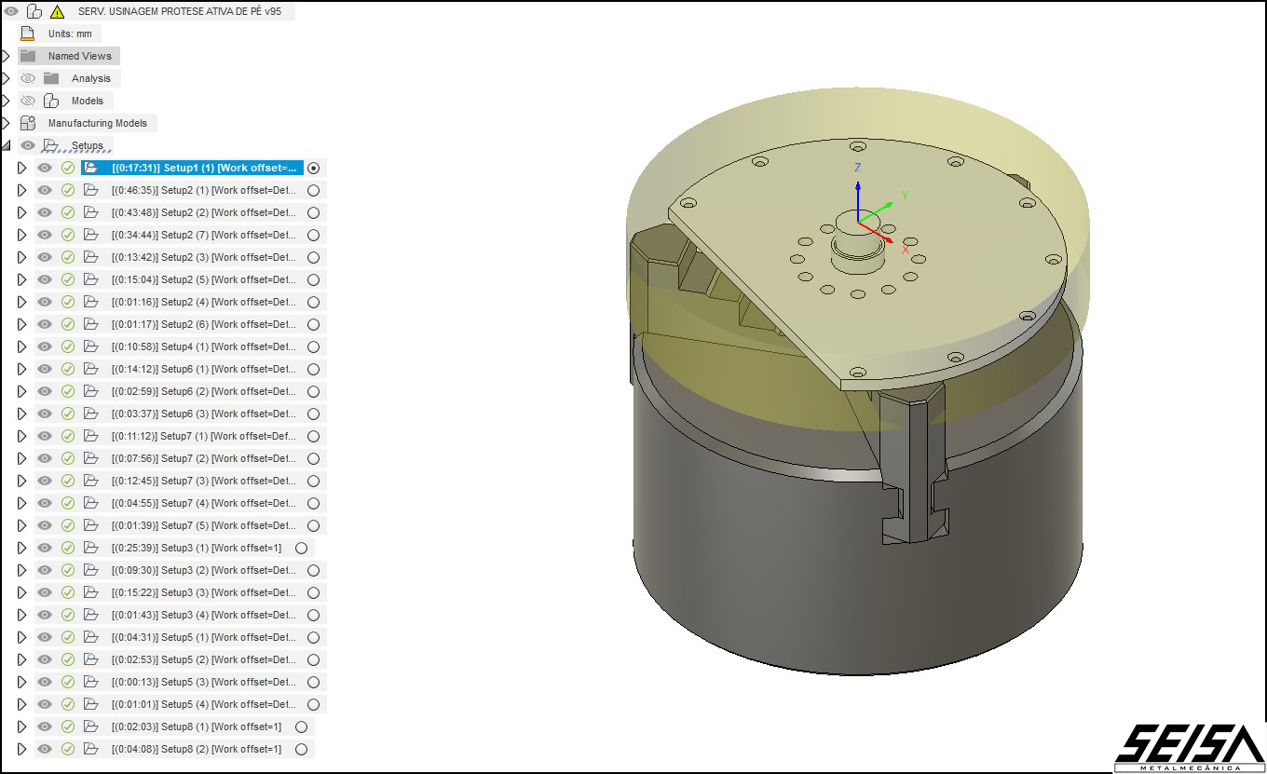Activate Setup2 (7) with its radio button
The height and width of the screenshot is (774, 1267).
(313, 235)
